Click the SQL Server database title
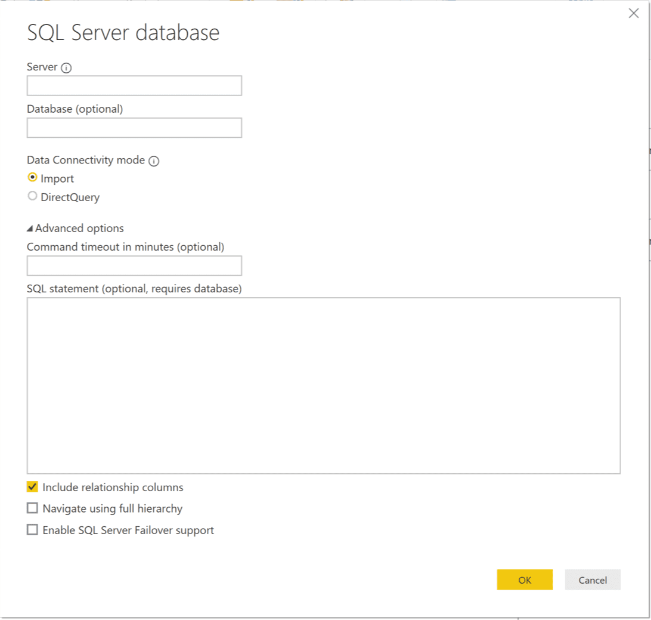 (123, 33)
